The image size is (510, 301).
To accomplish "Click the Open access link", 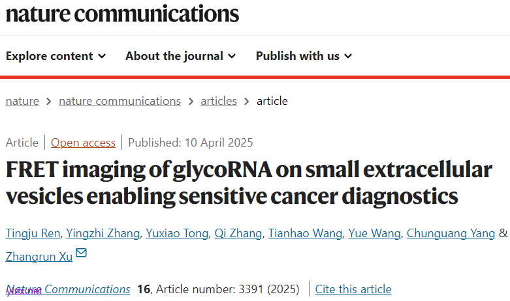I will [83, 143].
